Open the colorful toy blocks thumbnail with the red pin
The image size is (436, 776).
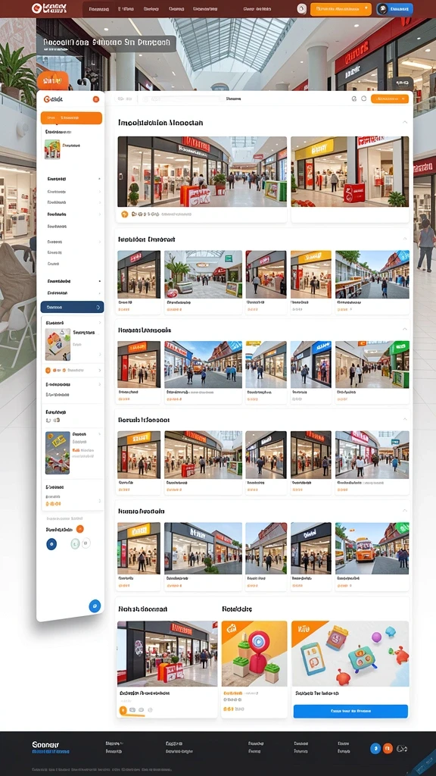coord(254,653)
